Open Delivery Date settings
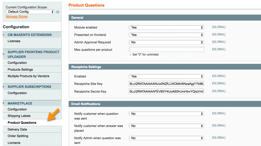The image size is (261, 146). [x=17, y=129]
